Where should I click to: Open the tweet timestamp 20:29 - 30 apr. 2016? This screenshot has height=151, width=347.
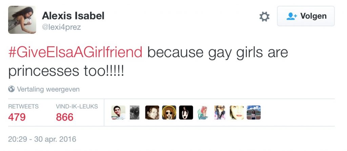[x=42, y=139]
